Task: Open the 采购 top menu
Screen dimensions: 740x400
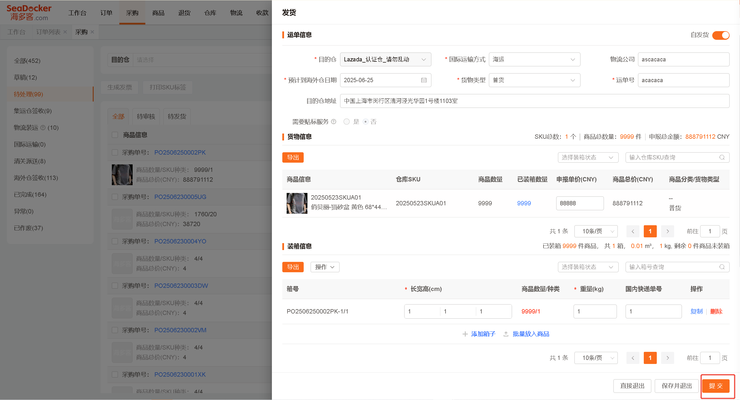Action: (132, 13)
